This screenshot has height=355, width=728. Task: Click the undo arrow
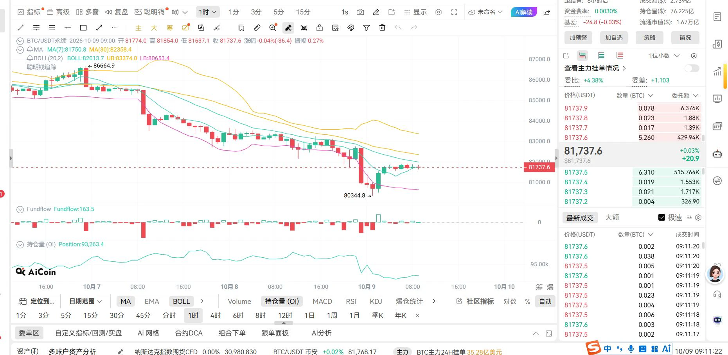pyautogui.click(x=398, y=28)
